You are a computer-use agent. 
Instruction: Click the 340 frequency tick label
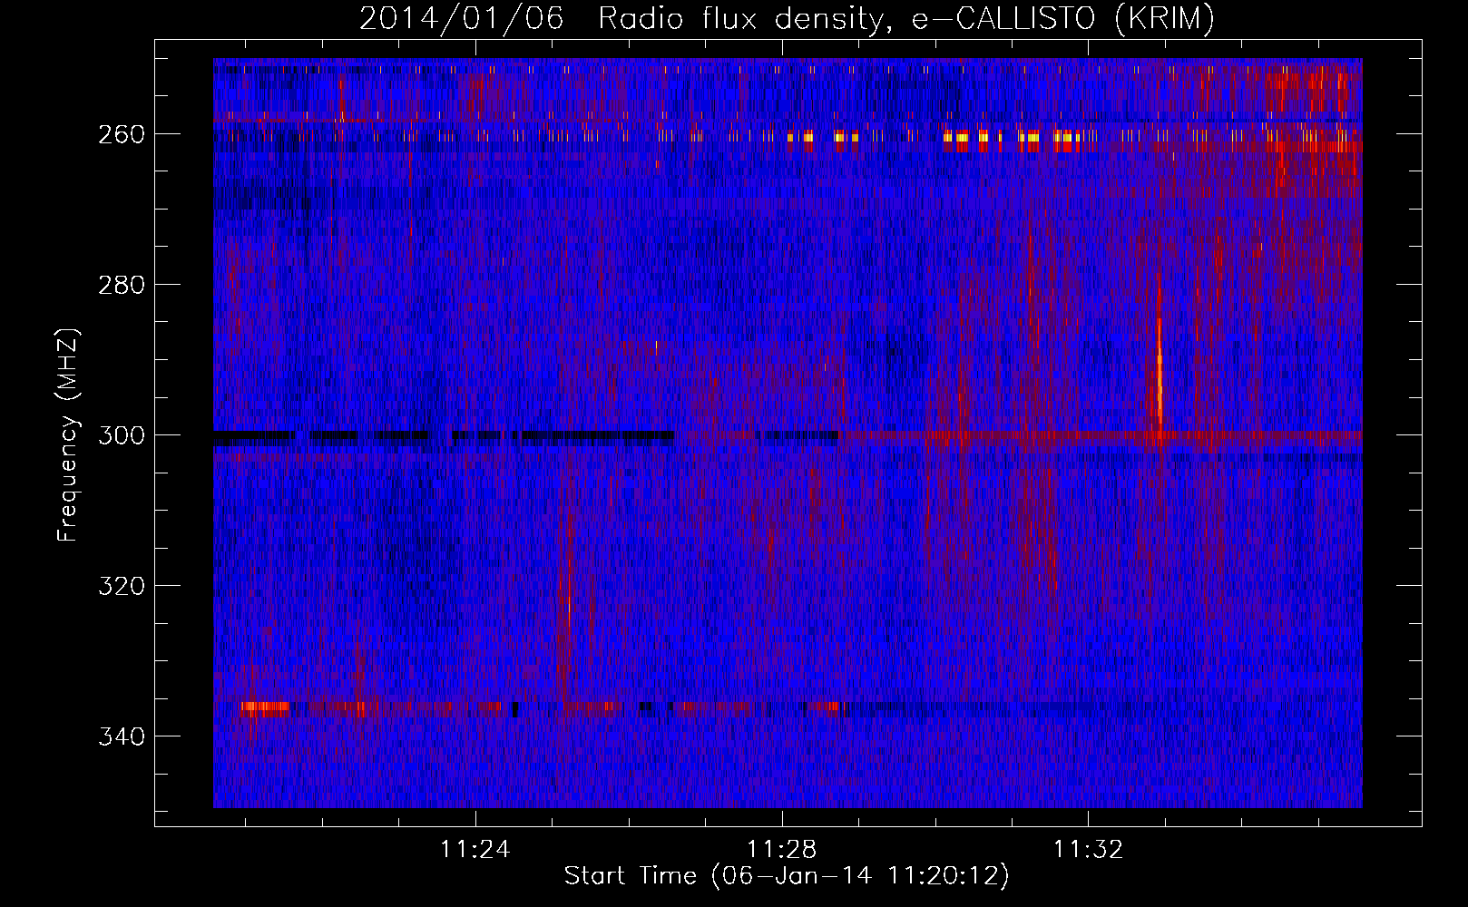tap(122, 736)
